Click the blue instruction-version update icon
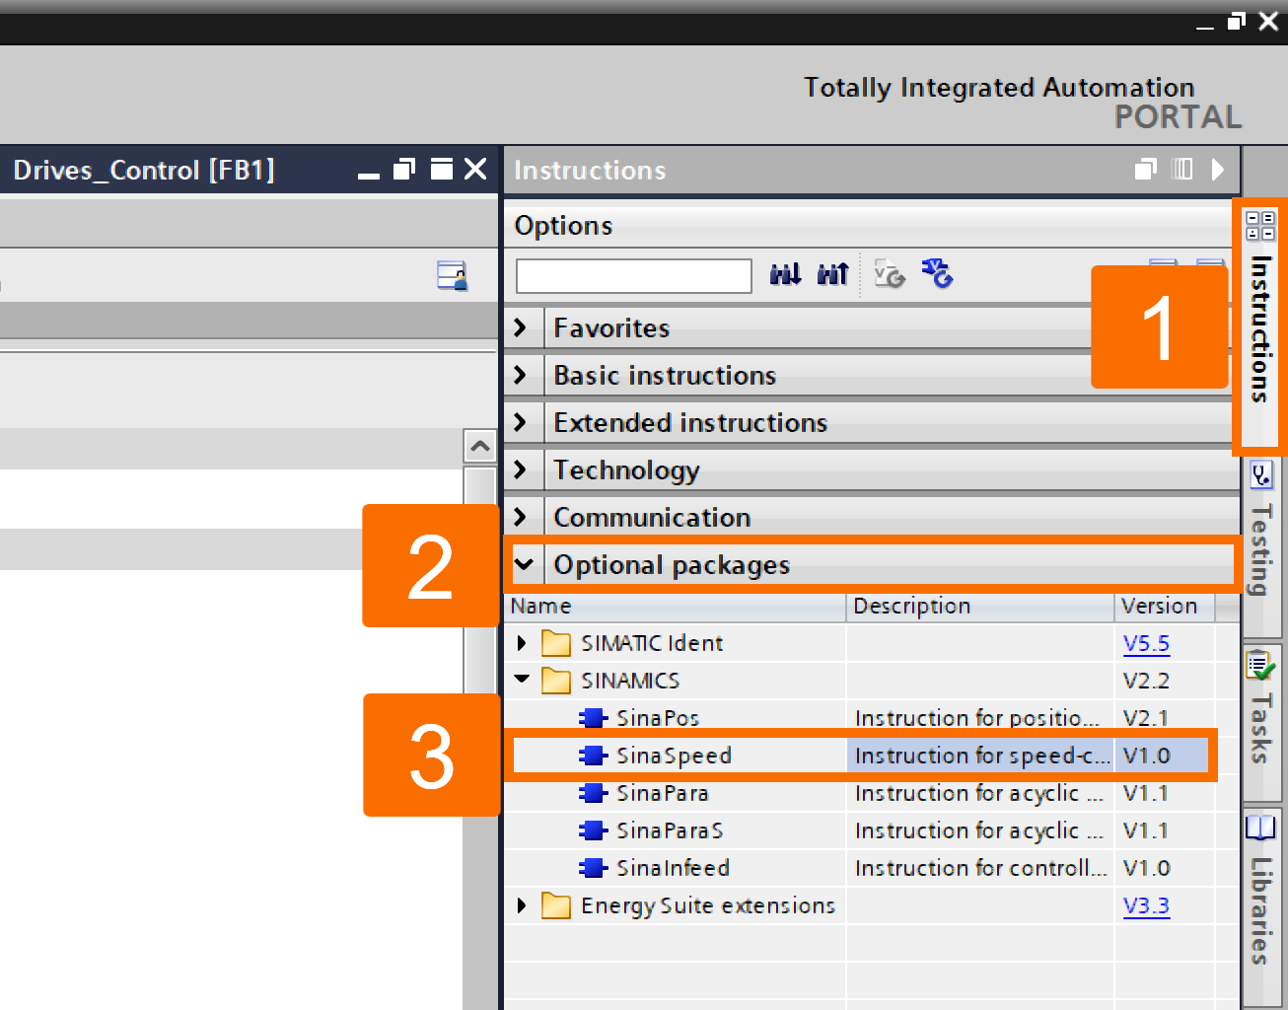Screen dimensions: 1288x1010 [938, 273]
